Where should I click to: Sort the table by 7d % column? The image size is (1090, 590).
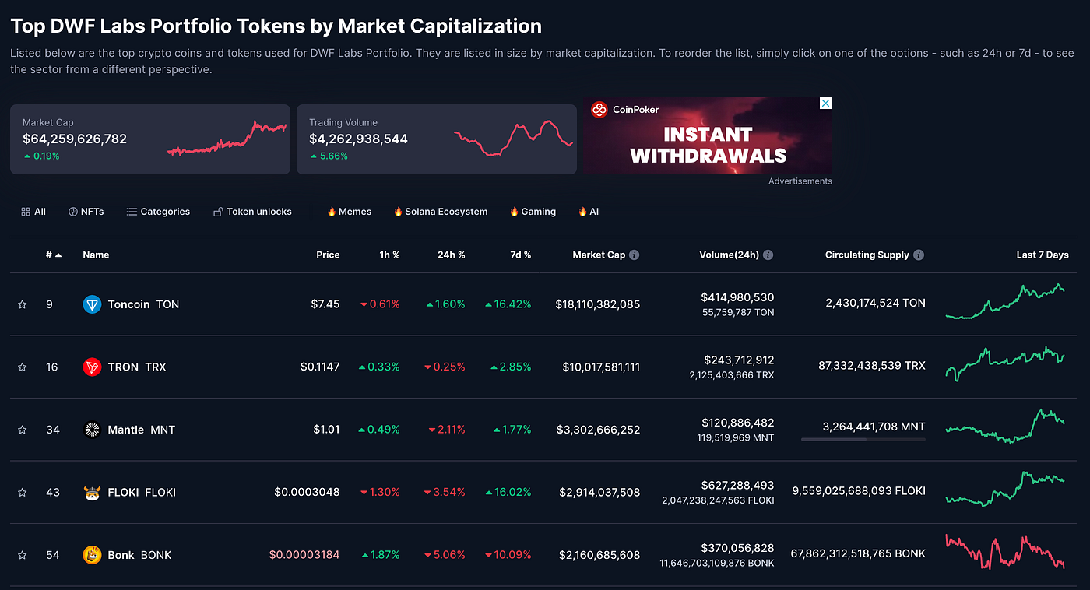(521, 255)
